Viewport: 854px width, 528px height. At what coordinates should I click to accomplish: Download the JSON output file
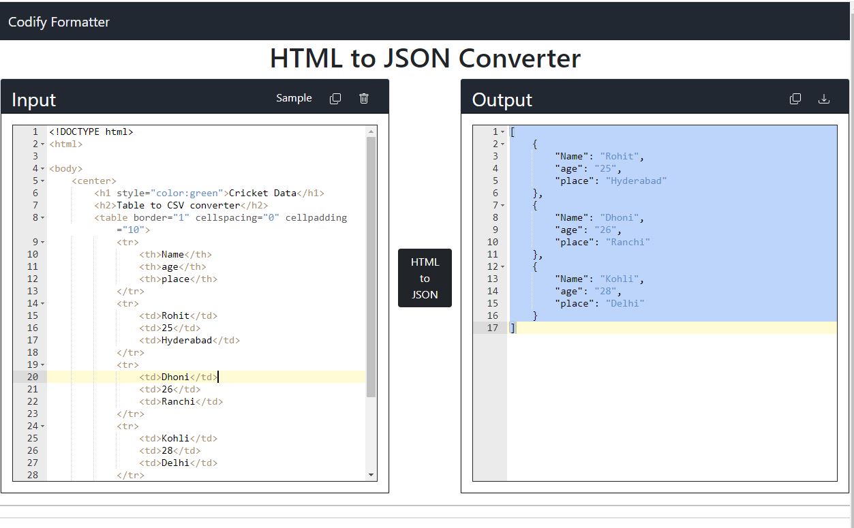point(824,98)
